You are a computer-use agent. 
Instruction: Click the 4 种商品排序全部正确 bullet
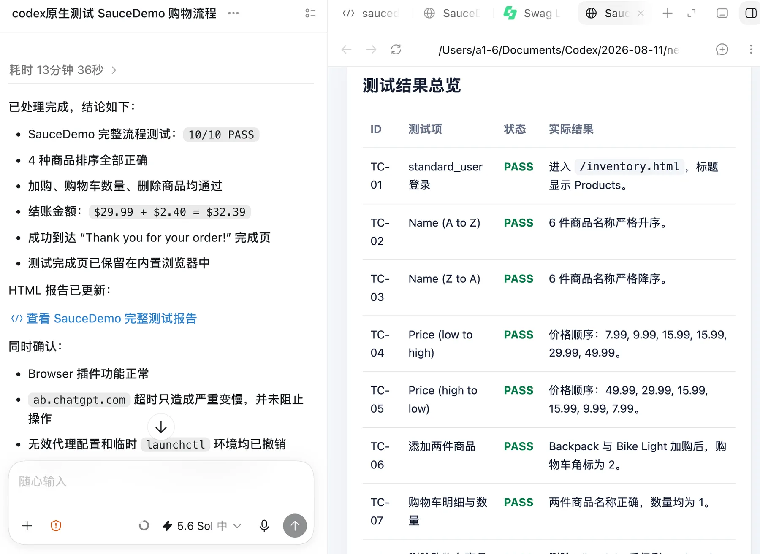[88, 160]
